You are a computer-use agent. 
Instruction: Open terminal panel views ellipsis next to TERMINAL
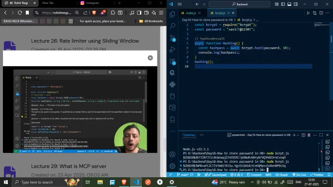click(x=202, y=135)
